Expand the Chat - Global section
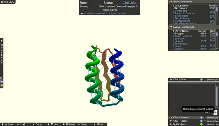This screenshot has height=126, width=219. point(171,121)
